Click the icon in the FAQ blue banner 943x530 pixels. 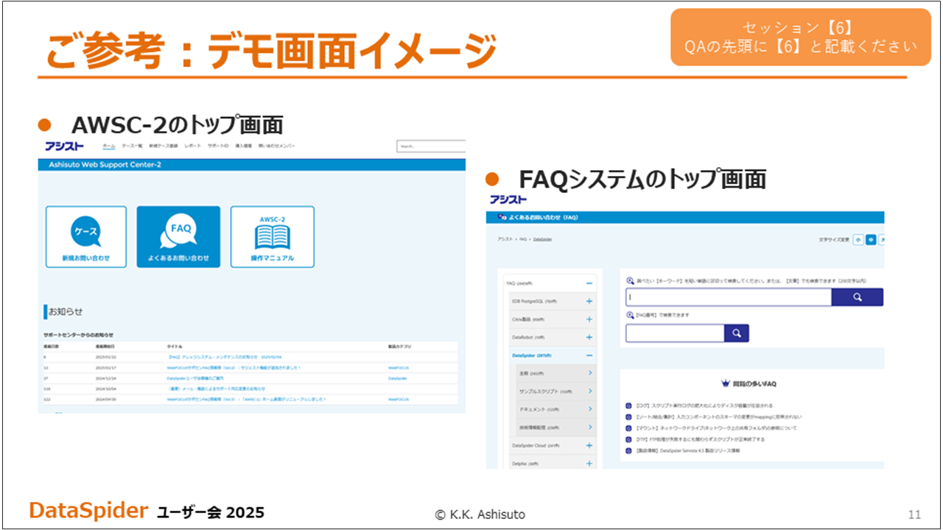pyautogui.click(x=502, y=217)
